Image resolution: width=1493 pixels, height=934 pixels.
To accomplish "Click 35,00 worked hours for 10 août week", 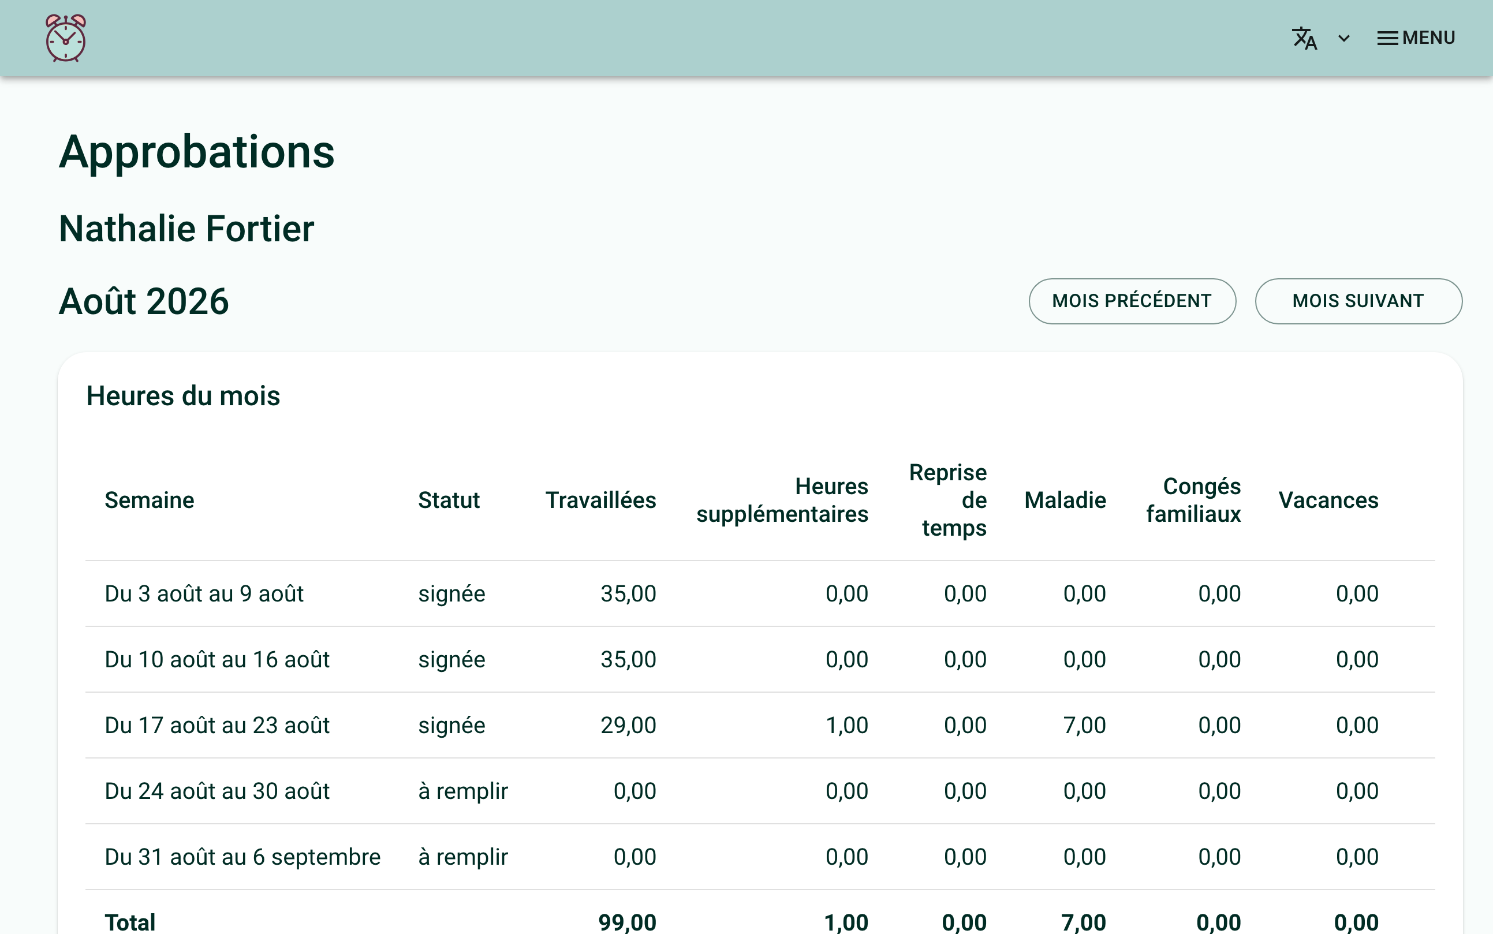I will coord(628,659).
